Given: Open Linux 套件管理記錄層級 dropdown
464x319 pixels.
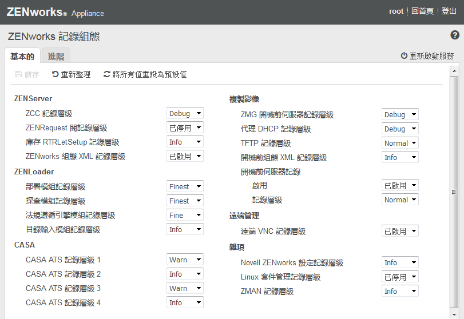Looking at the screenshot, I should coord(400,277).
